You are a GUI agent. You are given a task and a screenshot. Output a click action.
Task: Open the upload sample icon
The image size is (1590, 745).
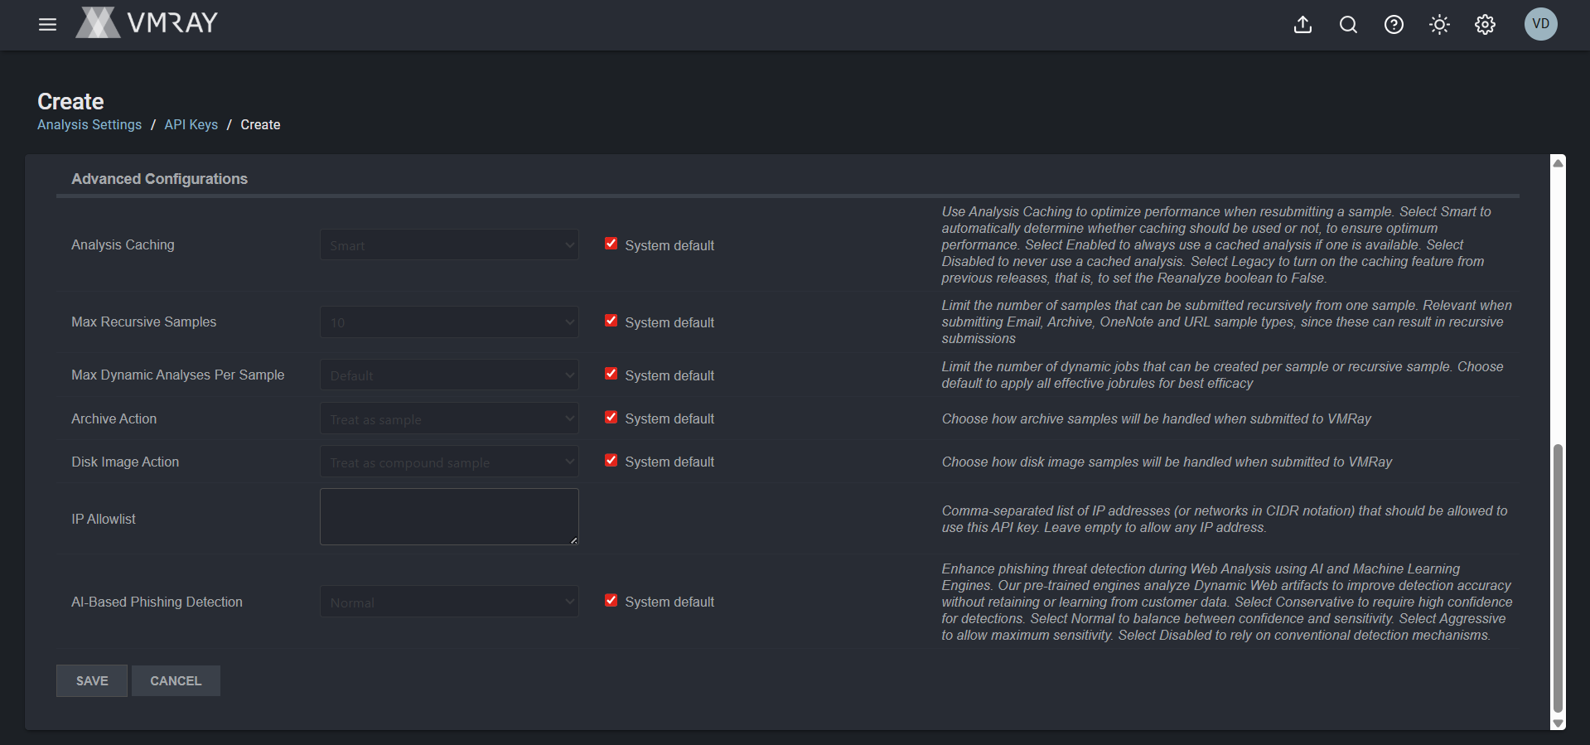coord(1302,25)
